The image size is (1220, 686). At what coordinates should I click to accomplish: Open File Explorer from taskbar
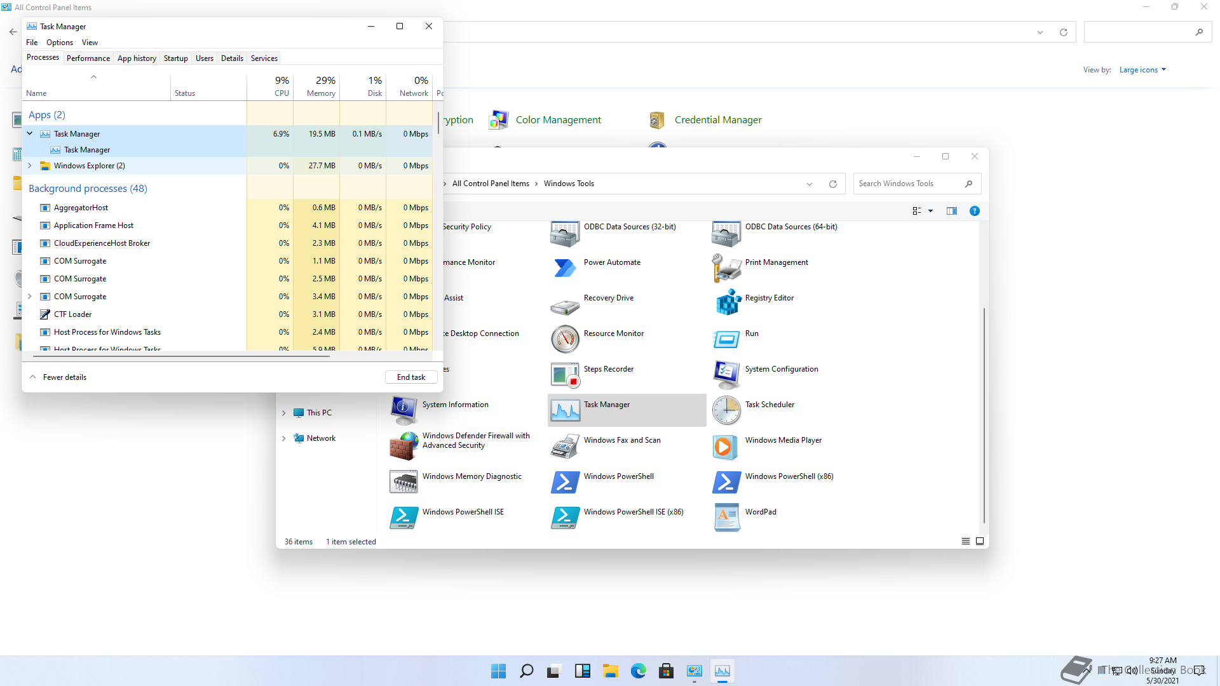click(611, 671)
